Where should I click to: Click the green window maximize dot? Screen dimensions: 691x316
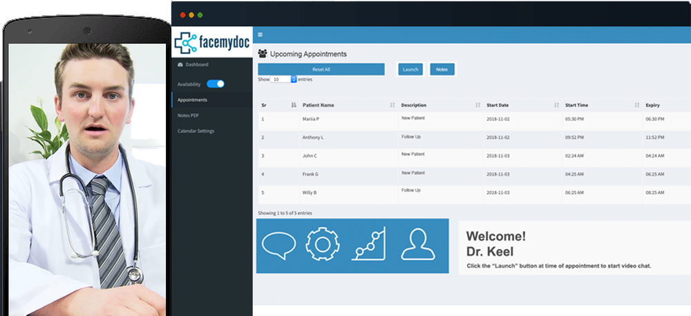(200, 15)
